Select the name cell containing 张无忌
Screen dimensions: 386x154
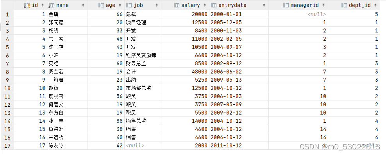tap(67, 22)
